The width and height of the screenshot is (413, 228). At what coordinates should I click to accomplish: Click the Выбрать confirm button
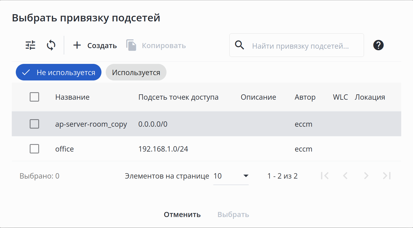tap(233, 215)
